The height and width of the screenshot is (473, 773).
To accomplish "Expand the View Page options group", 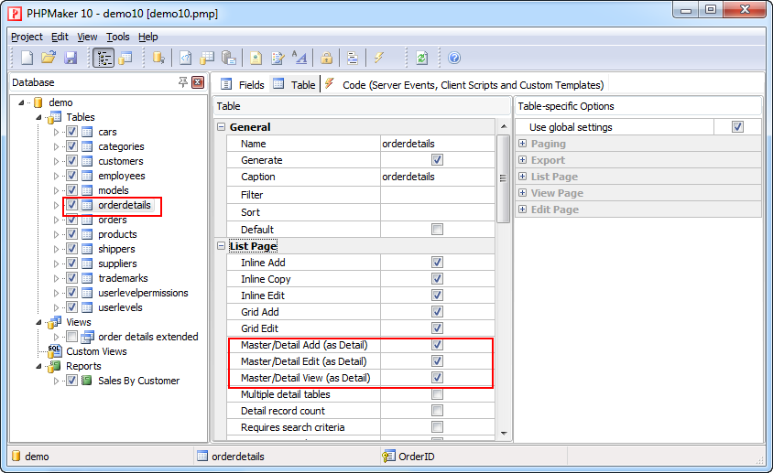I will (x=523, y=193).
